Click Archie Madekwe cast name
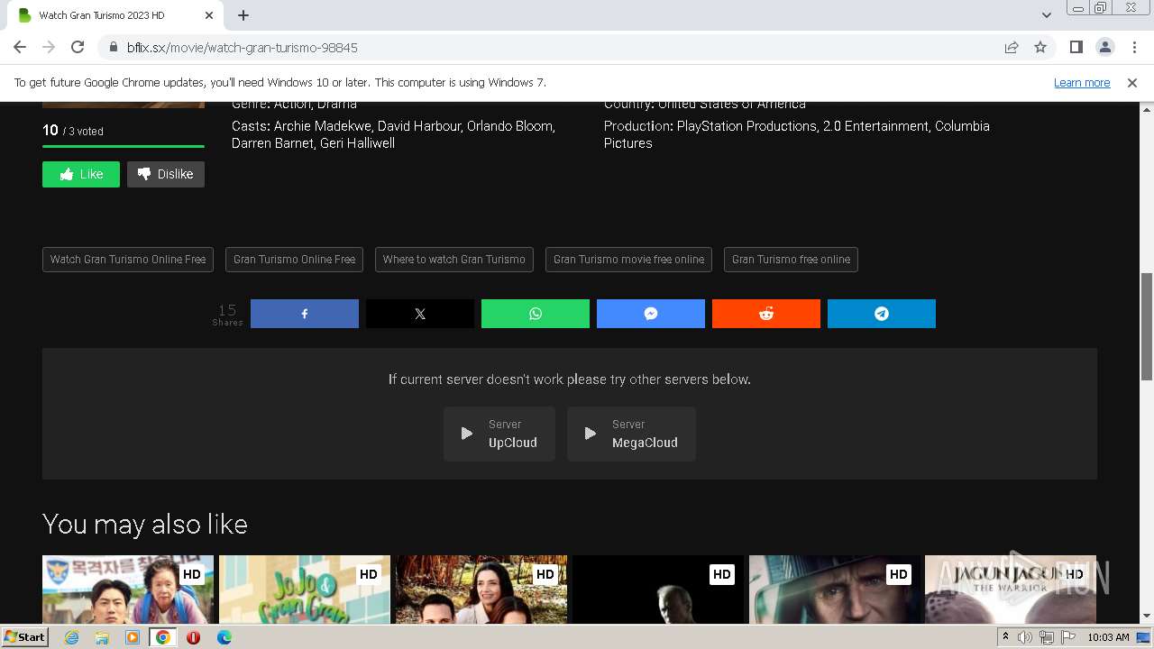 [322, 126]
